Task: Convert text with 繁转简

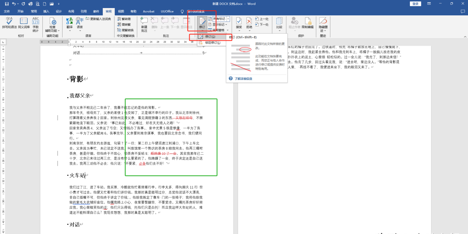Action: tap(124, 19)
